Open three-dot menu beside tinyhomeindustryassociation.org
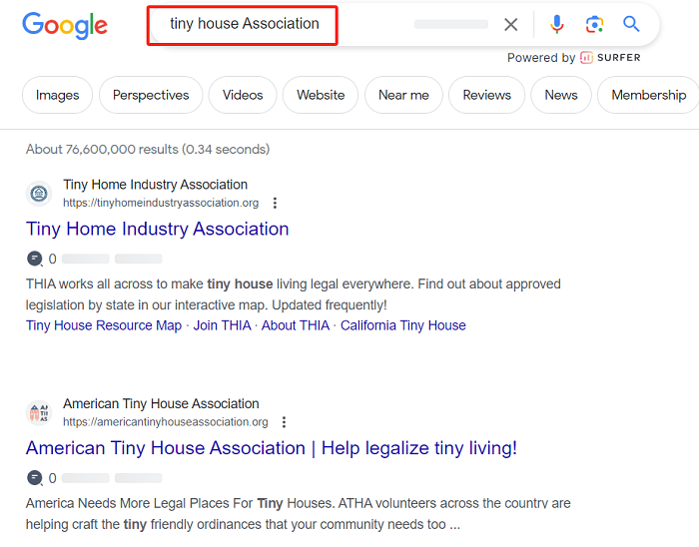This screenshot has height=547, width=699. click(275, 203)
